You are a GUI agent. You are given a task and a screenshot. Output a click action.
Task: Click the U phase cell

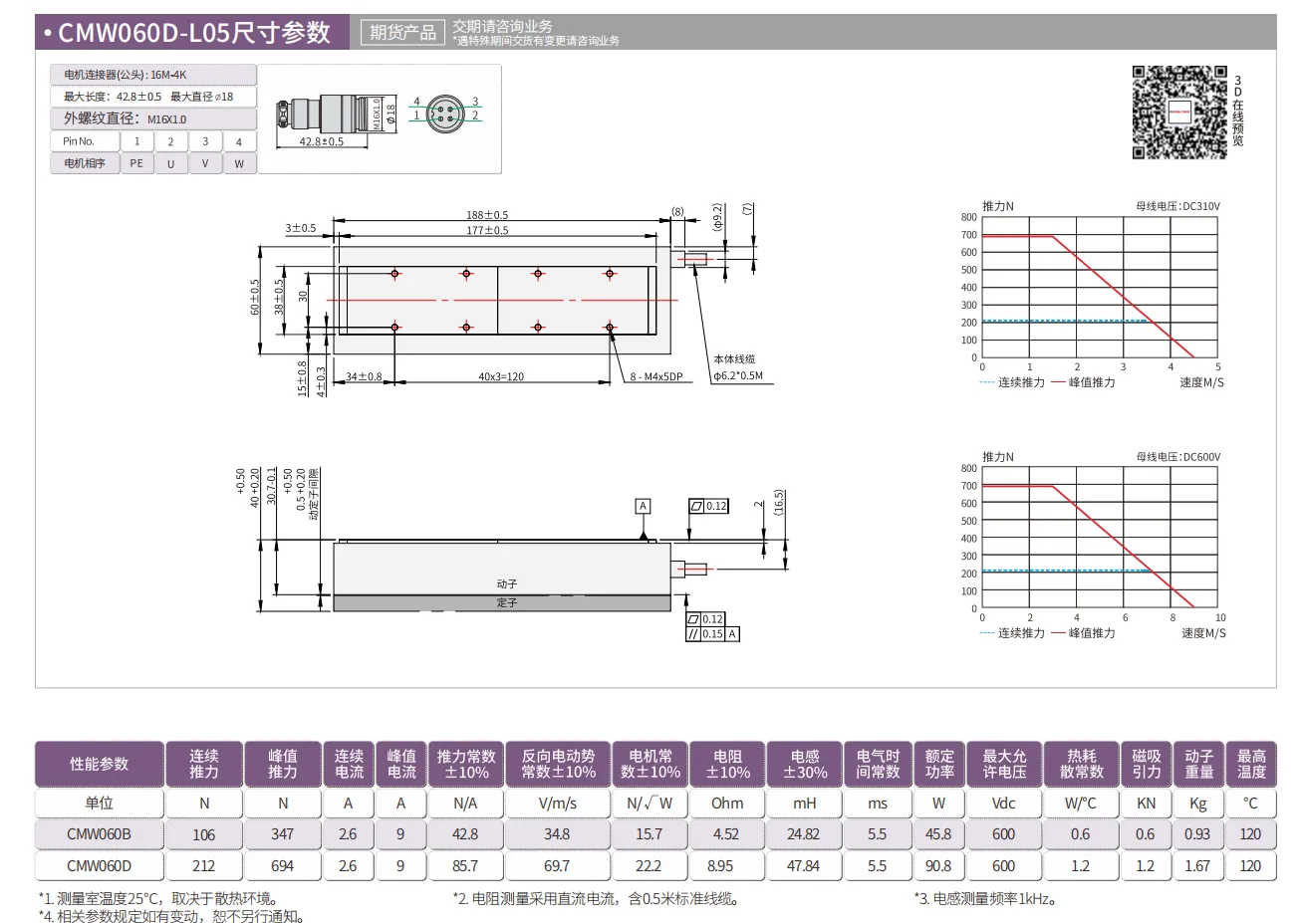(170, 163)
